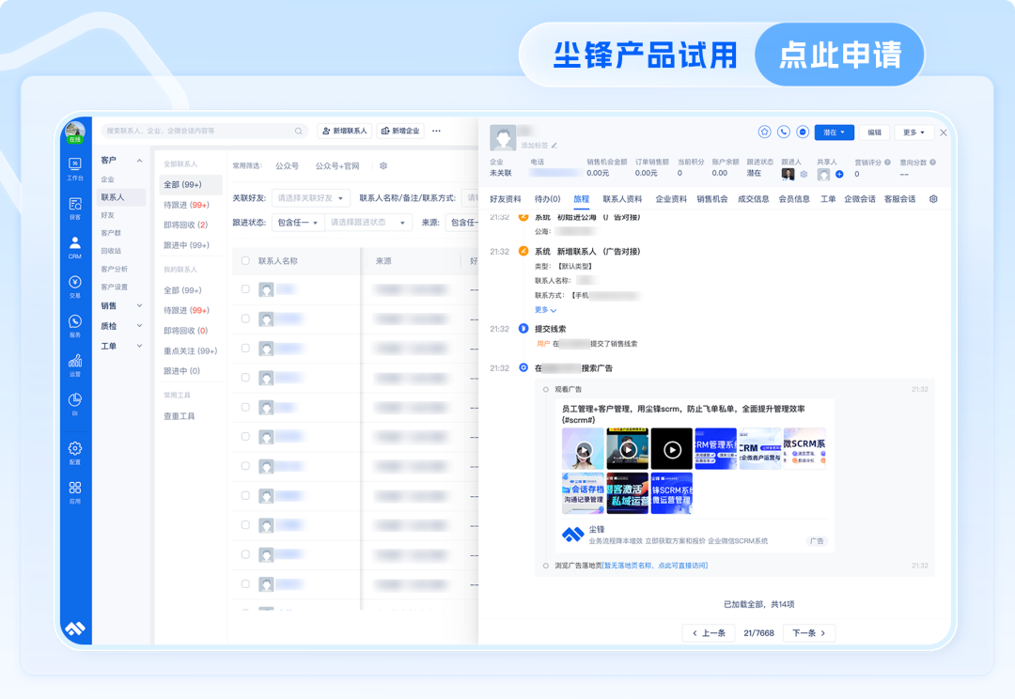Click the 尘锋 logo at sidebar bottom
The width and height of the screenshot is (1015, 699).
(x=75, y=628)
